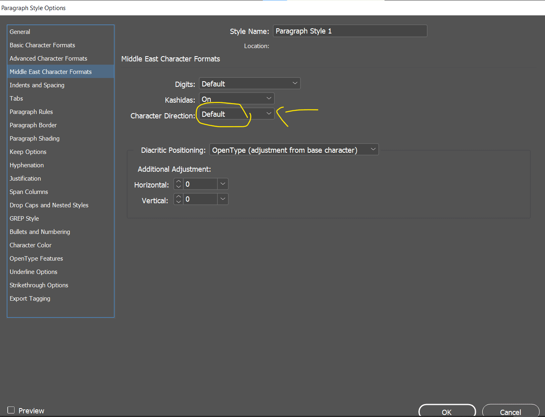Go to Underline Options
This screenshot has width=545, height=417.
pos(61,272)
